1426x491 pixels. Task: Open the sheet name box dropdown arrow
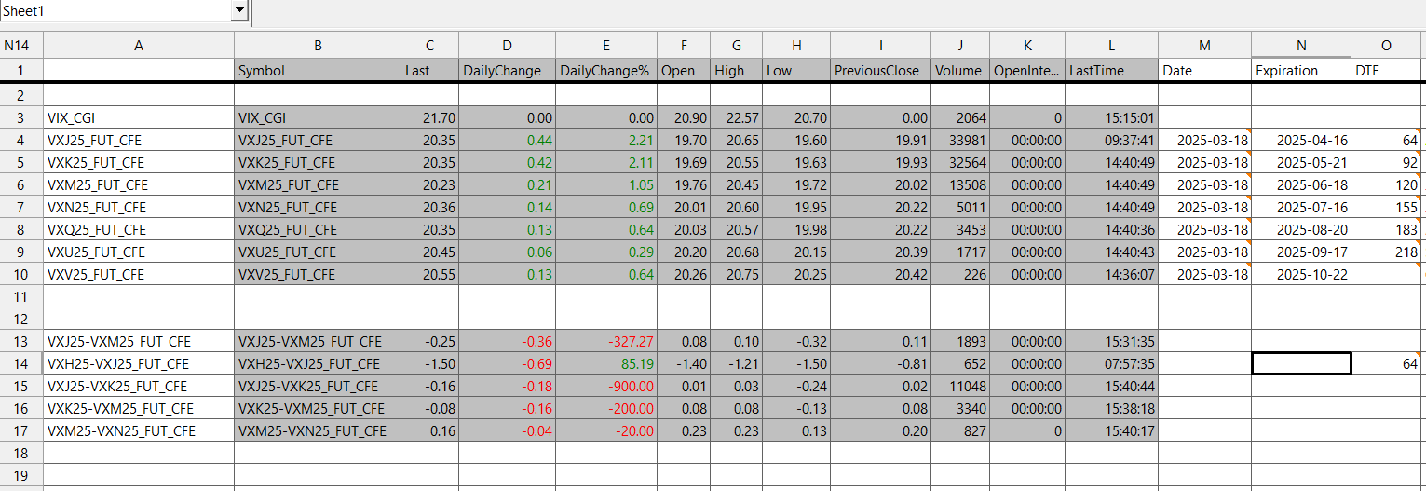[239, 10]
